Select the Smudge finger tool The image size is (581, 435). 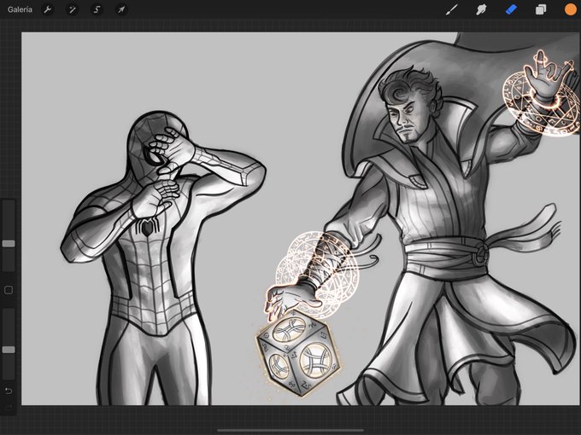(x=481, y=9)
